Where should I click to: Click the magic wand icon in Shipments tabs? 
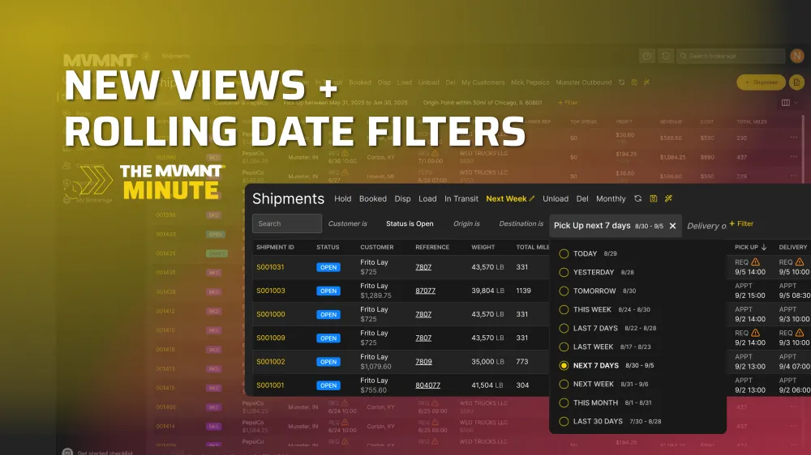[668, 198]
